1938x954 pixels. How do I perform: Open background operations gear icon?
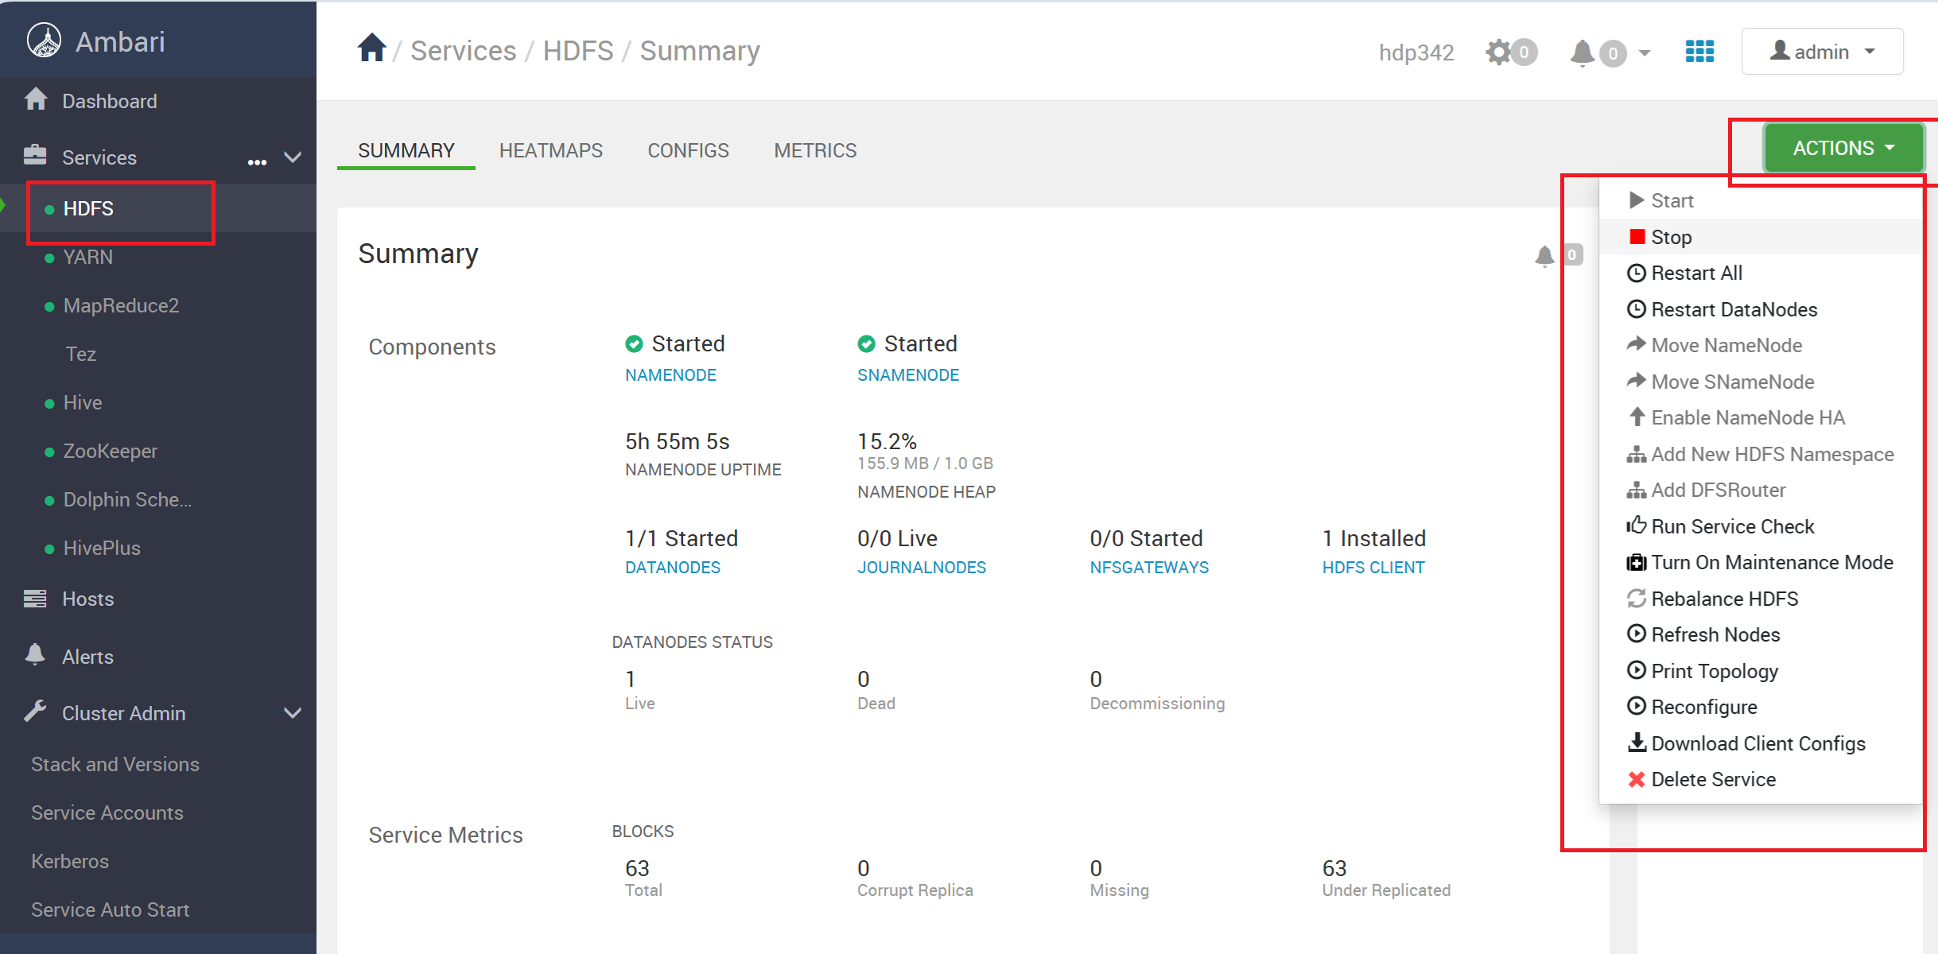[1498, 52]
